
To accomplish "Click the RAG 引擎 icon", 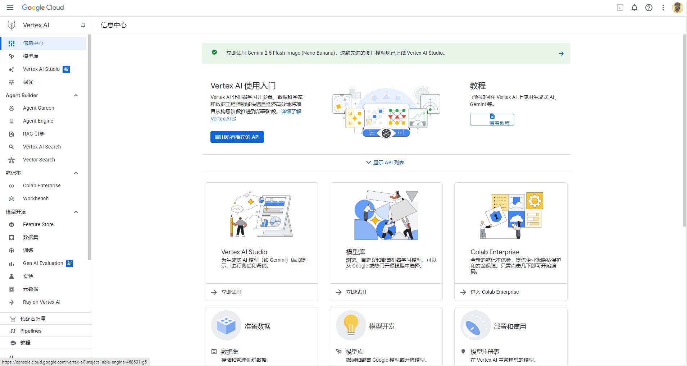I will (x=12, y=134).
